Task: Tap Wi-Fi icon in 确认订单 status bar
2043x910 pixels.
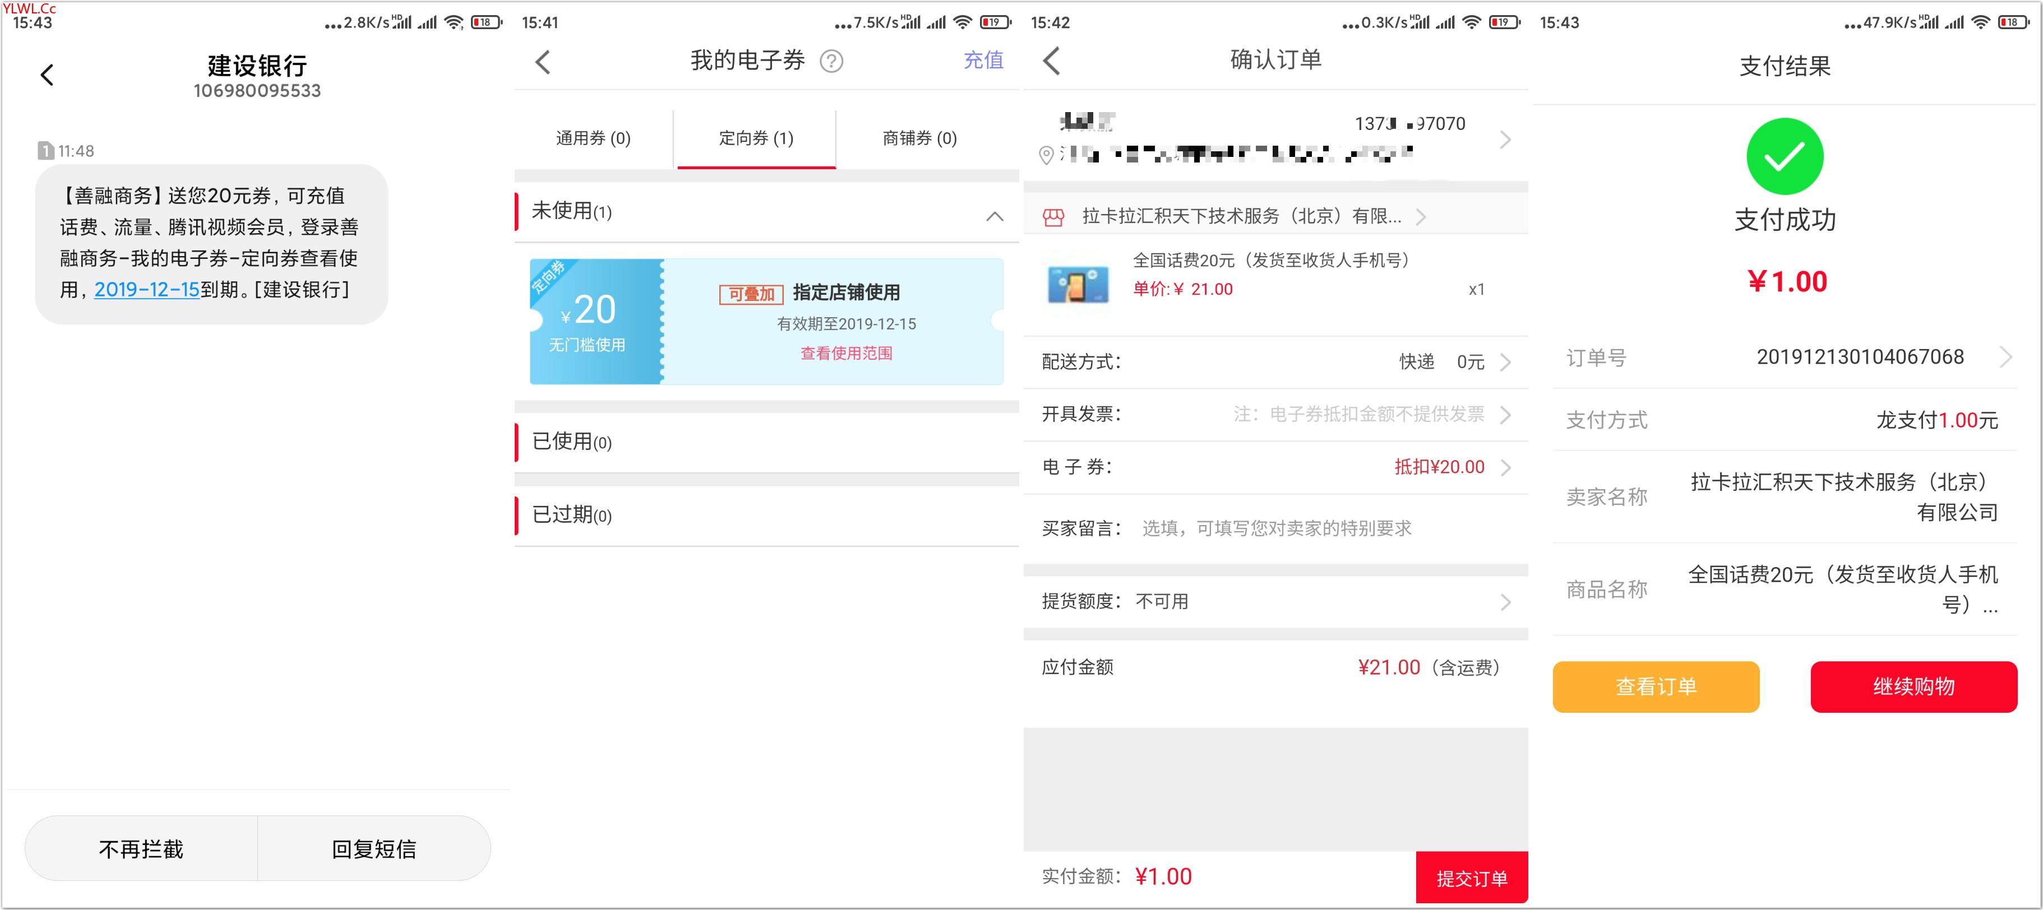Action: coord(1471,22)
